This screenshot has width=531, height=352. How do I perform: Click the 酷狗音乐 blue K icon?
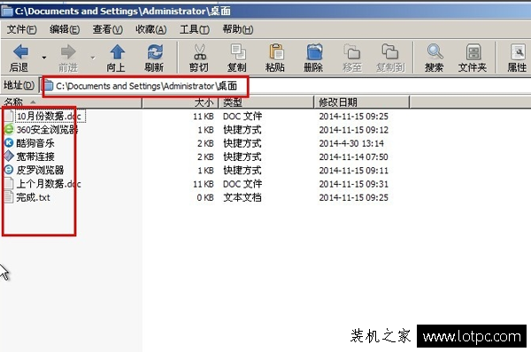tap(9, 142)
